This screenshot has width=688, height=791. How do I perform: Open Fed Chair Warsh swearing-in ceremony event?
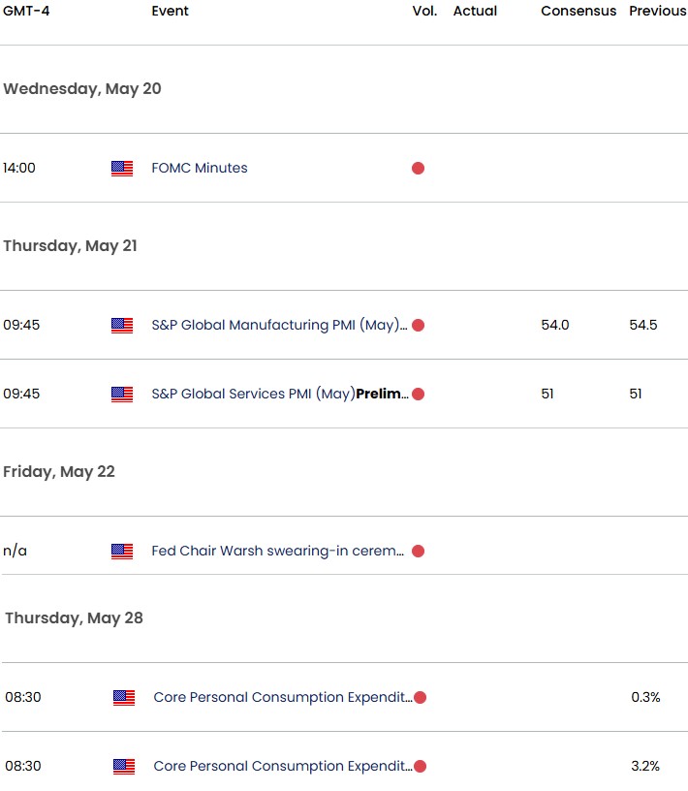(x=278, y=551)
